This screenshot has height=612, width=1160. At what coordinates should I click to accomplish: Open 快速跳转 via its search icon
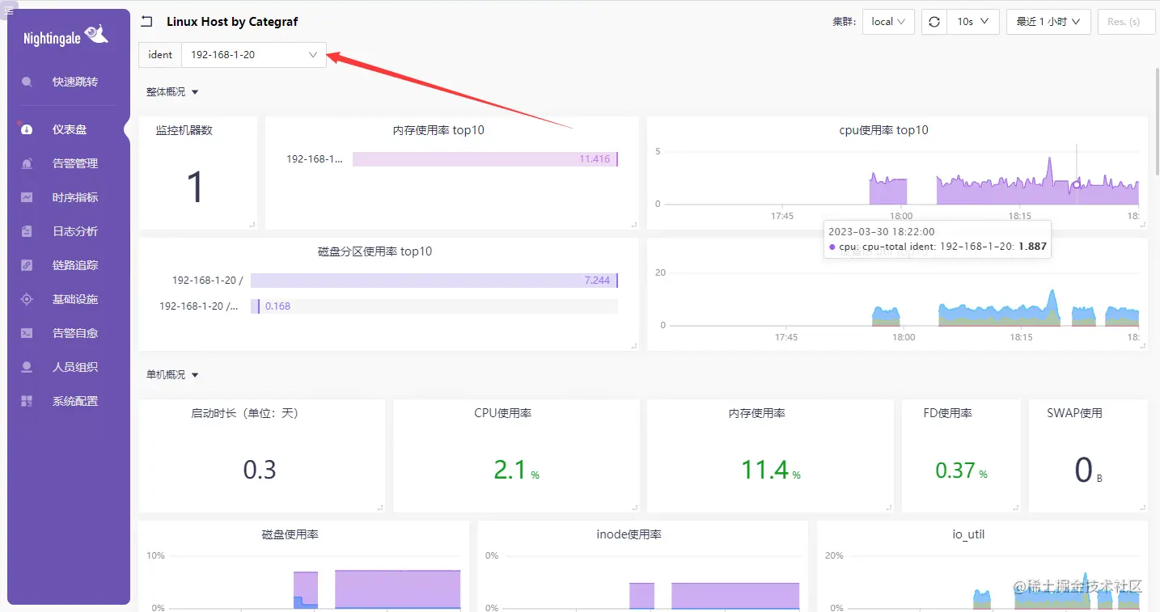[x=28, y=82]
